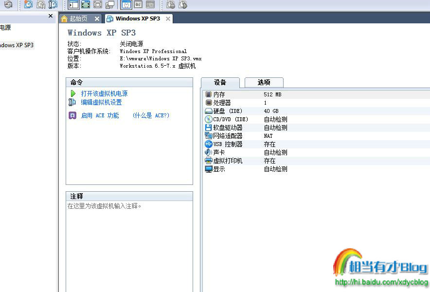This screenshot has height=292, width=430.
Task: Select the 显示 display row
Action: coord(317,169)
